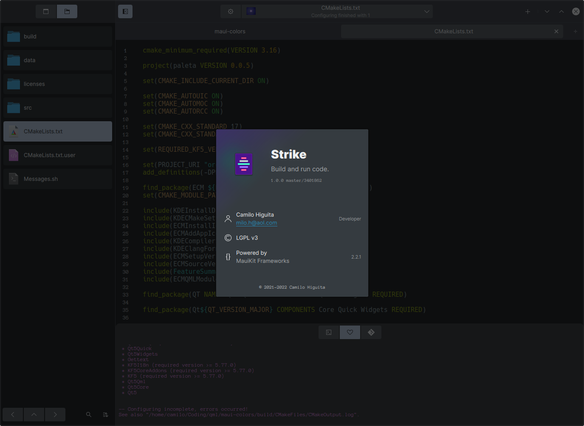Click the Gettext missing package entry
This screenshot has width=584, height=426.
[138, 360]
